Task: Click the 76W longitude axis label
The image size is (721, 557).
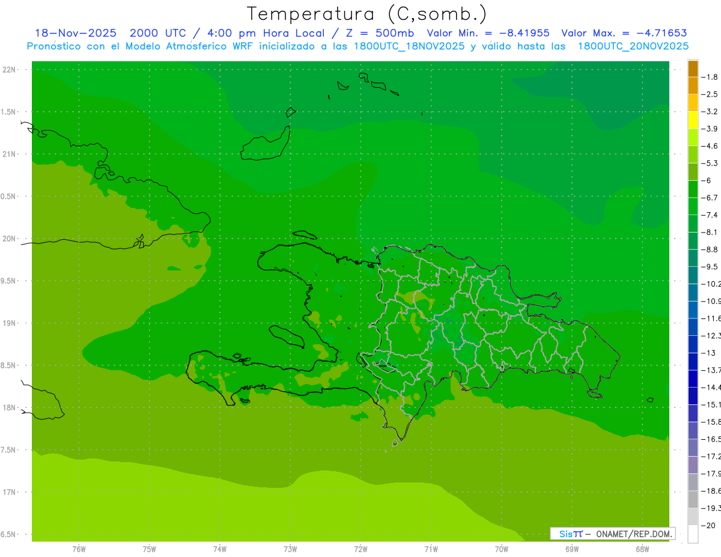Action: 79,548
